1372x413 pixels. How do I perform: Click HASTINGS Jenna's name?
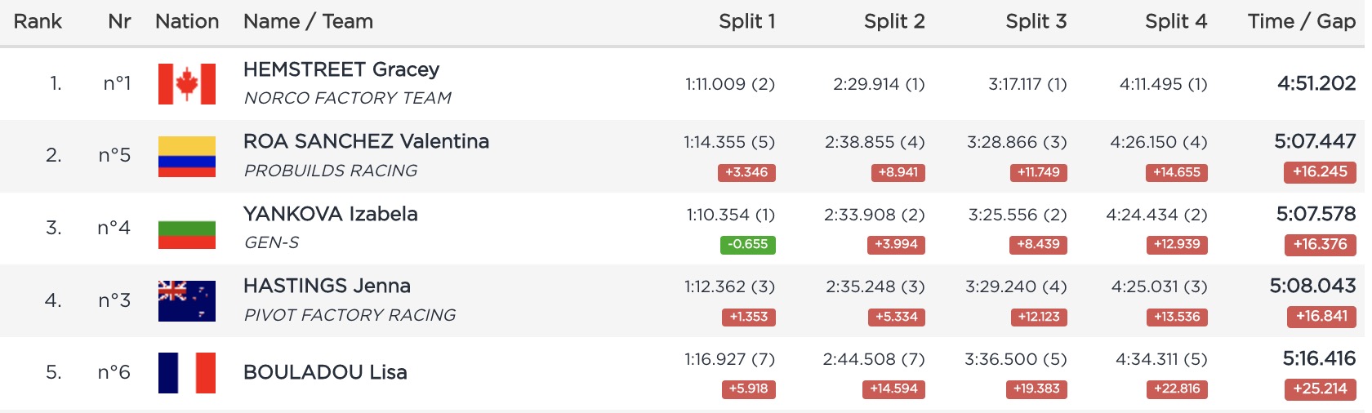327,286
